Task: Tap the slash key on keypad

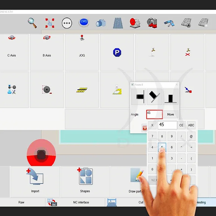Action: coord(181,136)
